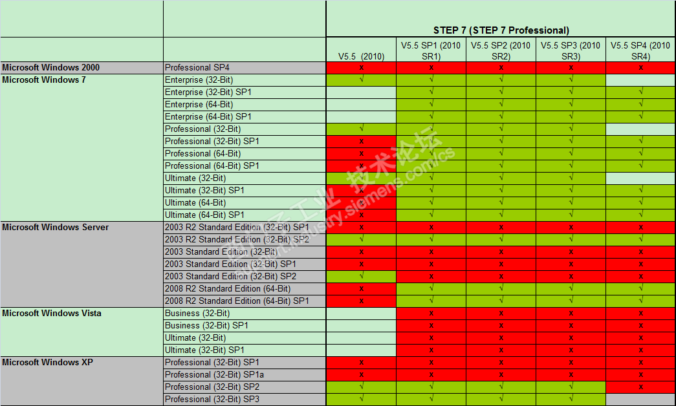
Task: Select the 'Professional (64-Bit) SP1' cell
Action: click(x=245, y=166)
